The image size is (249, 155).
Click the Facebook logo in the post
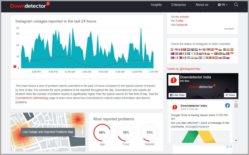[x=227, y=105]
